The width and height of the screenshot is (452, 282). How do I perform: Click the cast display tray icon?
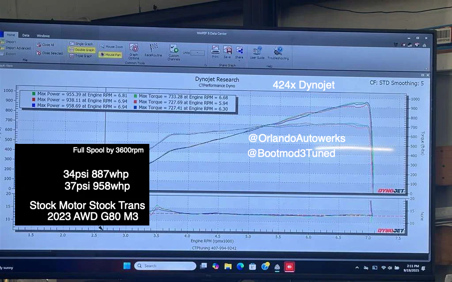(x=375, y=268)
